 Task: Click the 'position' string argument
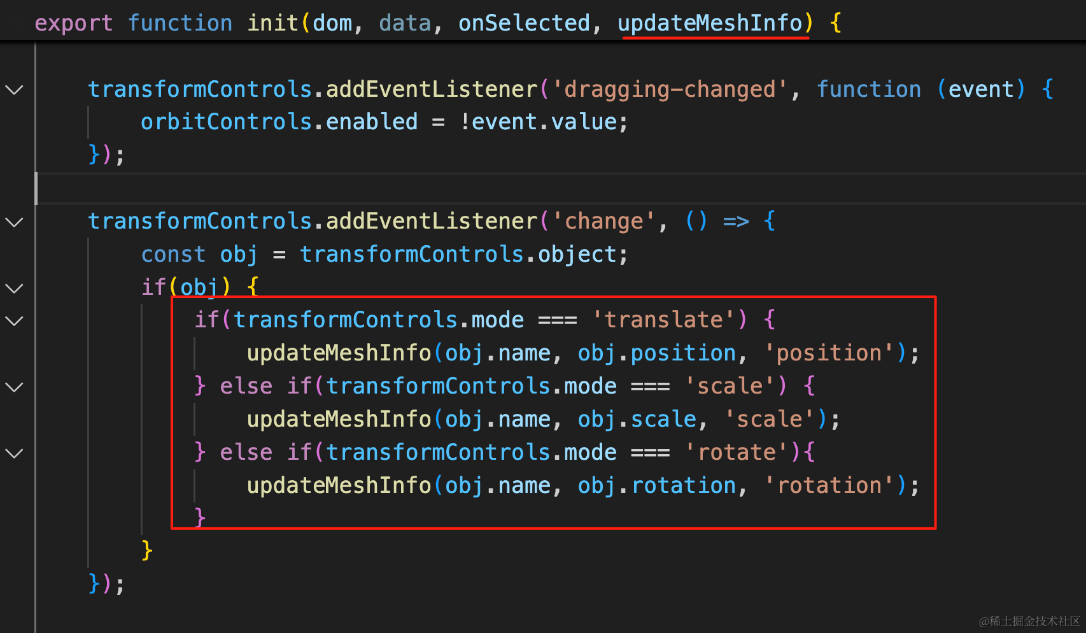829,353
